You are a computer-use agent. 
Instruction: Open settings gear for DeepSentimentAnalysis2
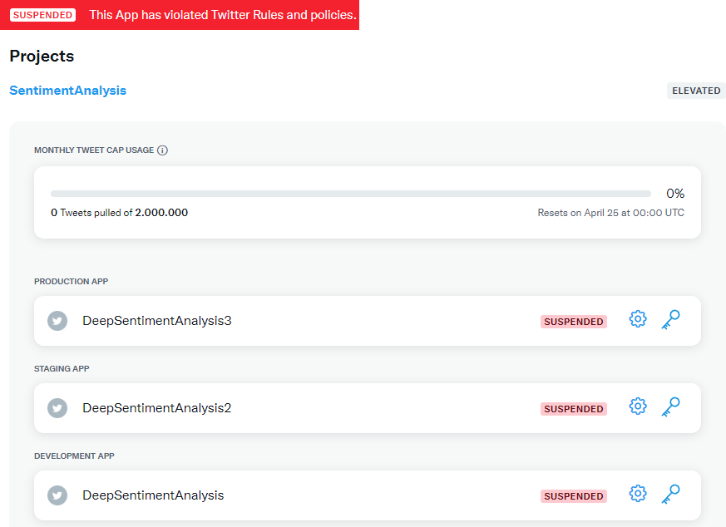coord(638,406)
